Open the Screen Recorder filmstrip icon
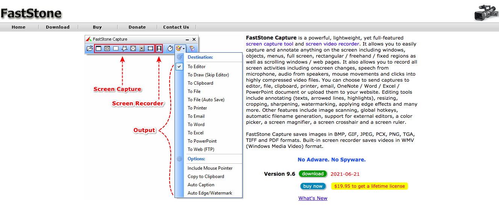The width and height of the screenshot is (499, 213). coord(159,48)
